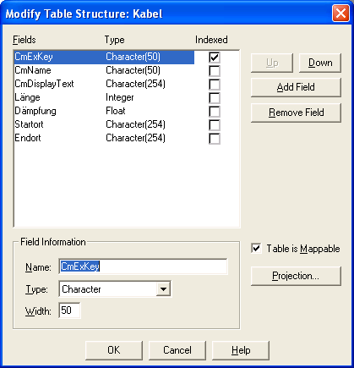
Task: Check the Indexed box for Endort
Action: pyautogui.click(x=215, y=139)
